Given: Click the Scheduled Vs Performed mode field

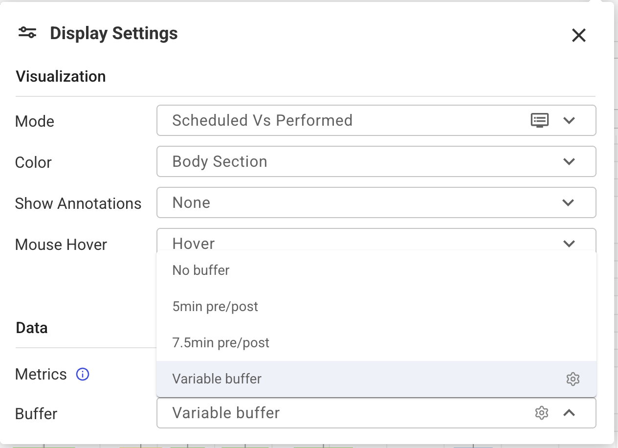Looking at the screenshot, I should 376,120.
